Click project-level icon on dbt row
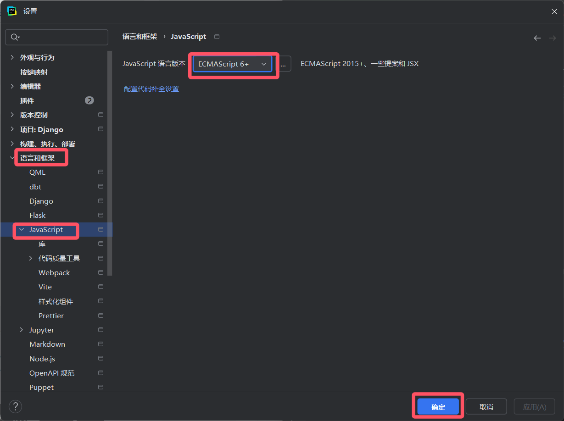 click(x=101, y=187)
